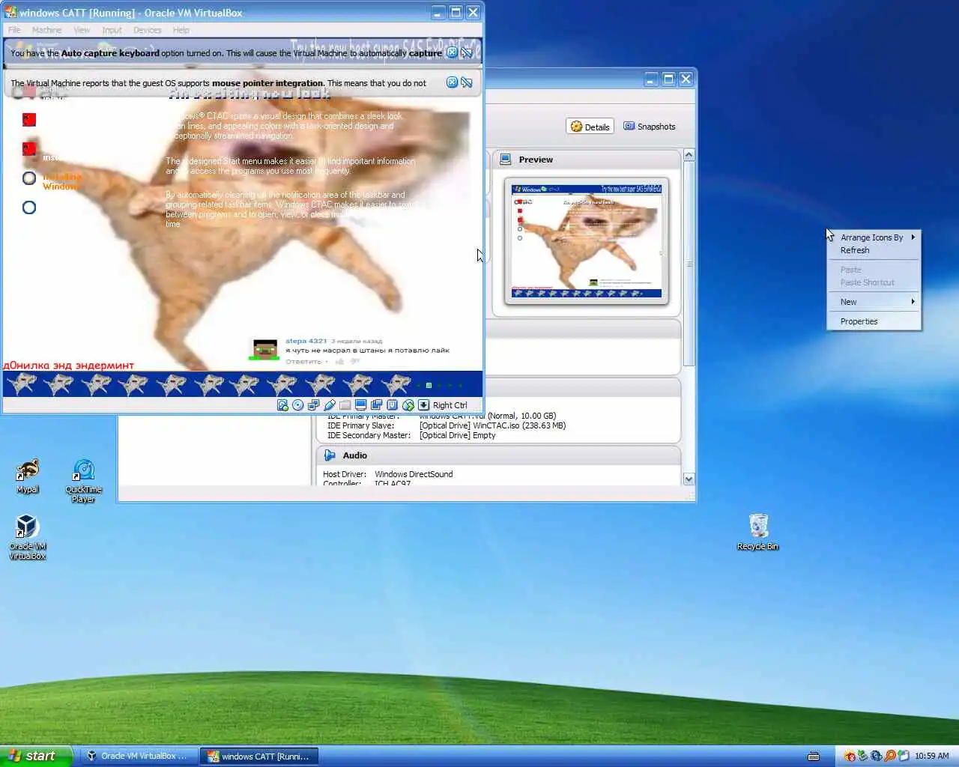Viewport: 959px width, 767px height.
Task: Click the details pane scroll up arrow
Action: pos(689,155)
